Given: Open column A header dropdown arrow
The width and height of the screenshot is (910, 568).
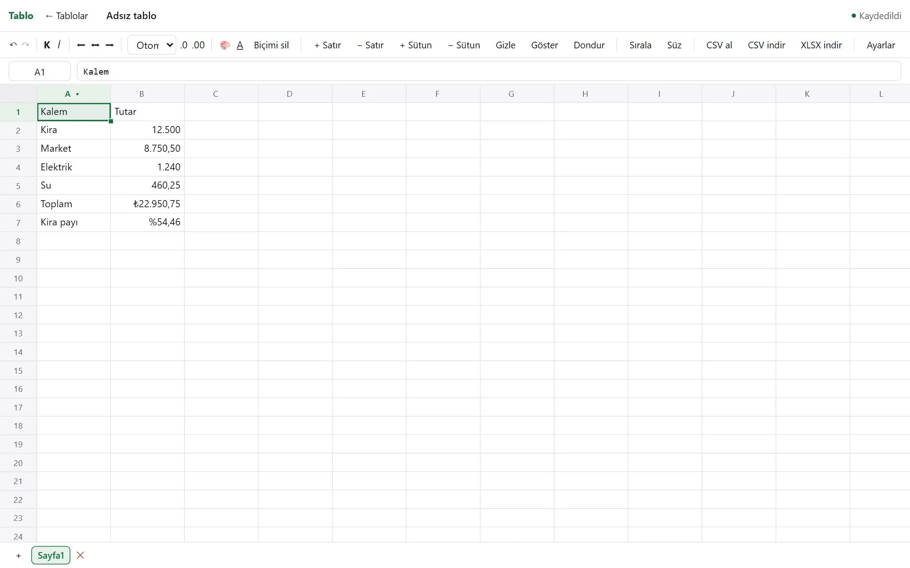Looking at the screenshot, I should click(77, 94).
